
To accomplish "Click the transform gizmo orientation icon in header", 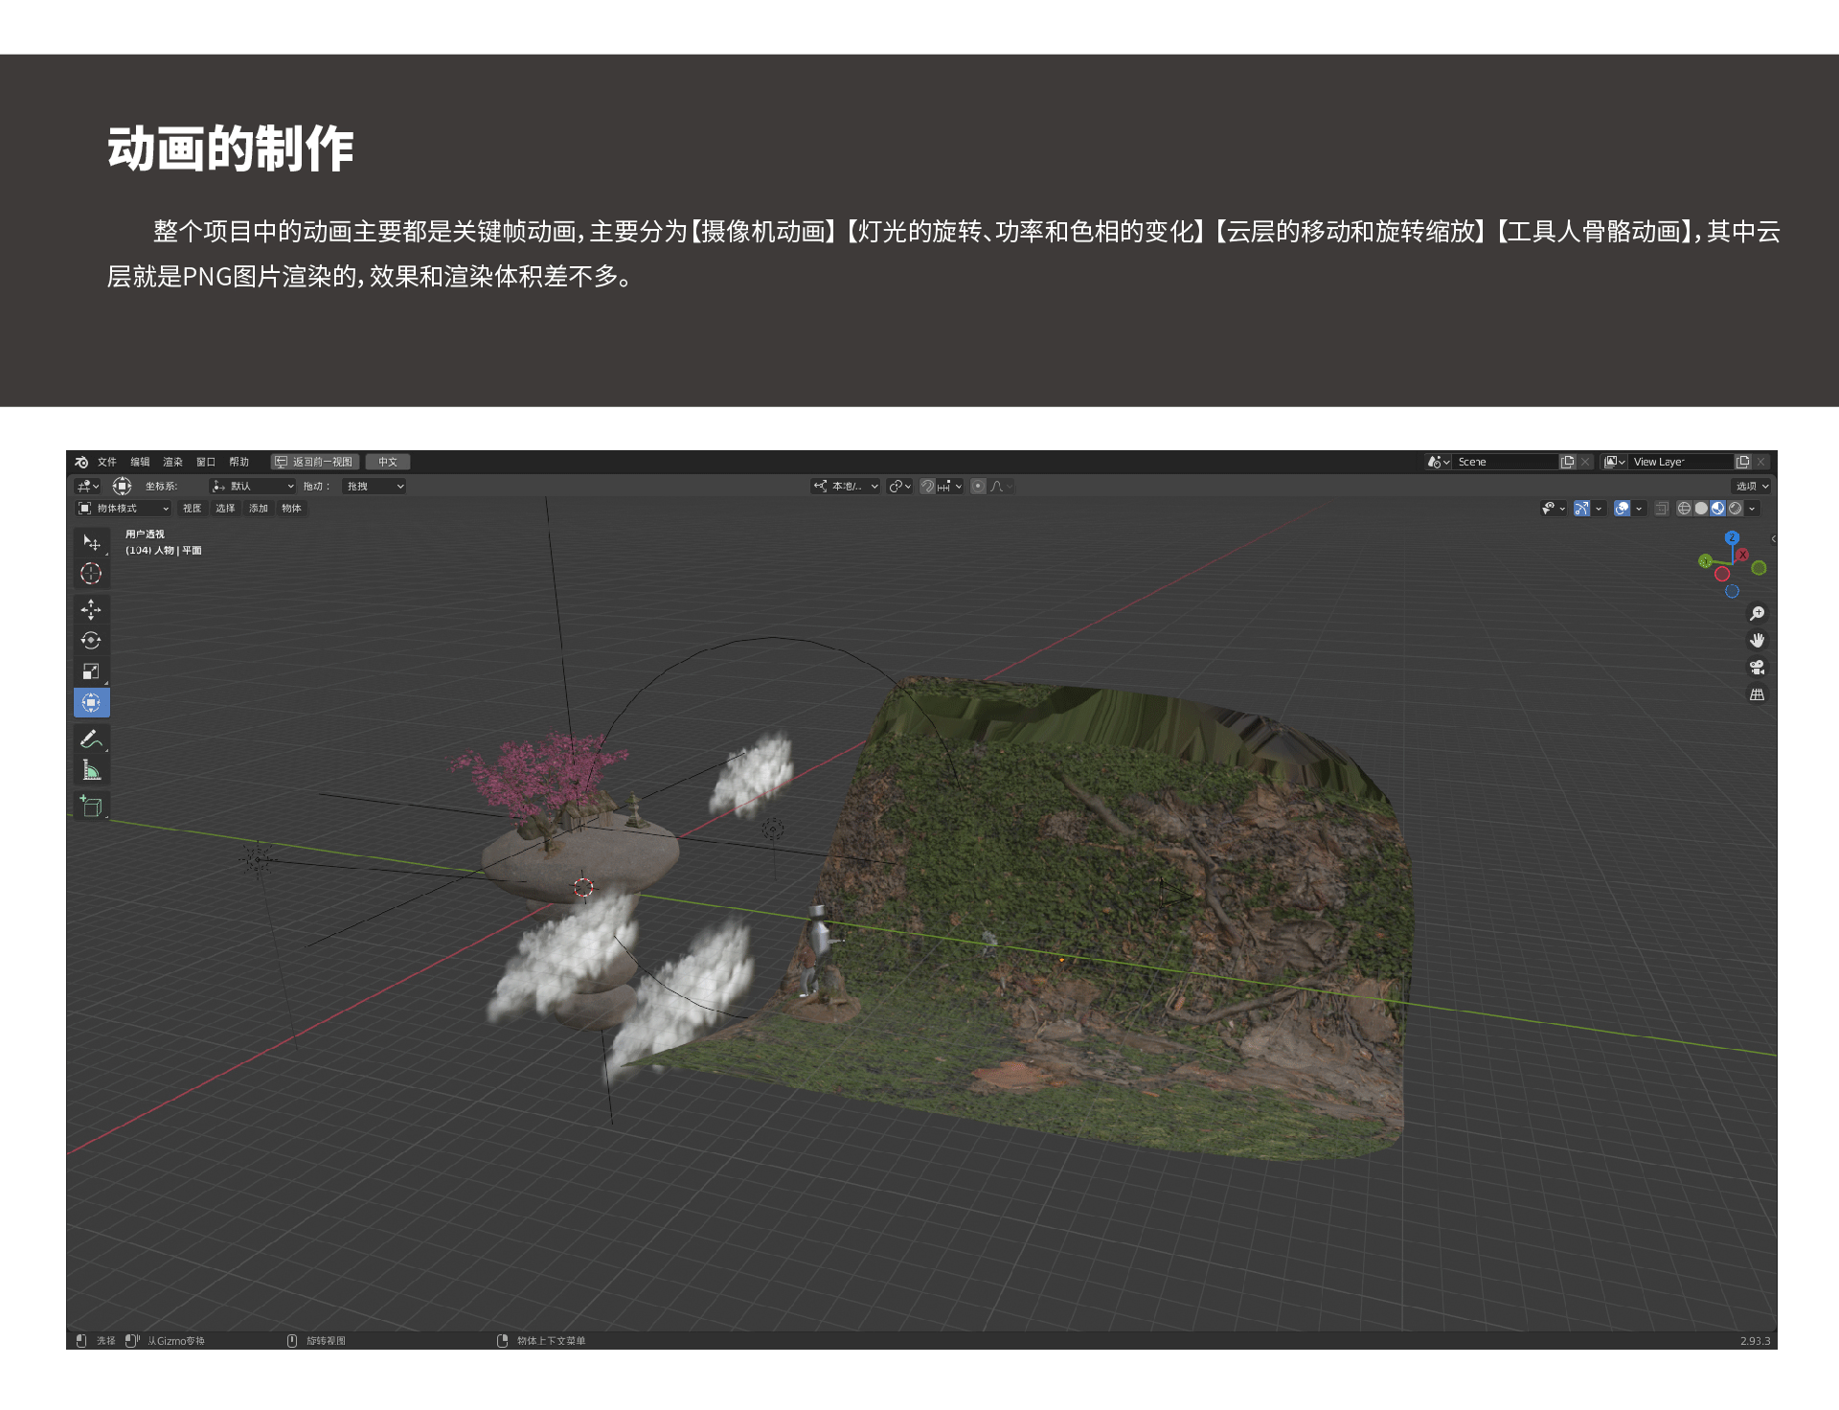I will pyautogui.click(x=122, y=486).
